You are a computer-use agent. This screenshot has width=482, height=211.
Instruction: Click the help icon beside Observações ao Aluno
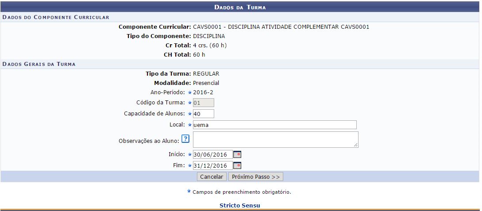185,139
